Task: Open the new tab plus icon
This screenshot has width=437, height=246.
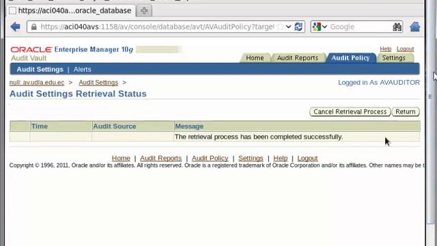Action: [x=144, y=11]
